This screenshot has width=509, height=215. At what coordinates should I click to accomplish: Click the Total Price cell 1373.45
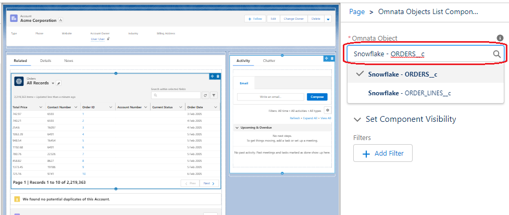tap(18, 167)
